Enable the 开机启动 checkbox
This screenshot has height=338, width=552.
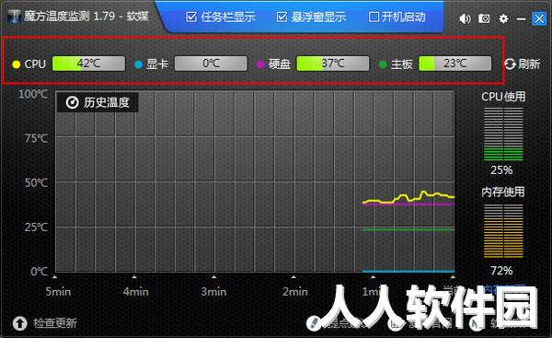click(374, 17)
